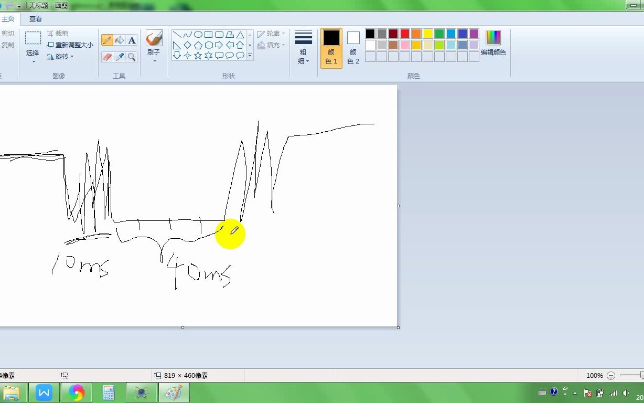This screenshot has height=403, width=644.
Task: Select the Eraser tool
Action: click(x=108, y=57)
